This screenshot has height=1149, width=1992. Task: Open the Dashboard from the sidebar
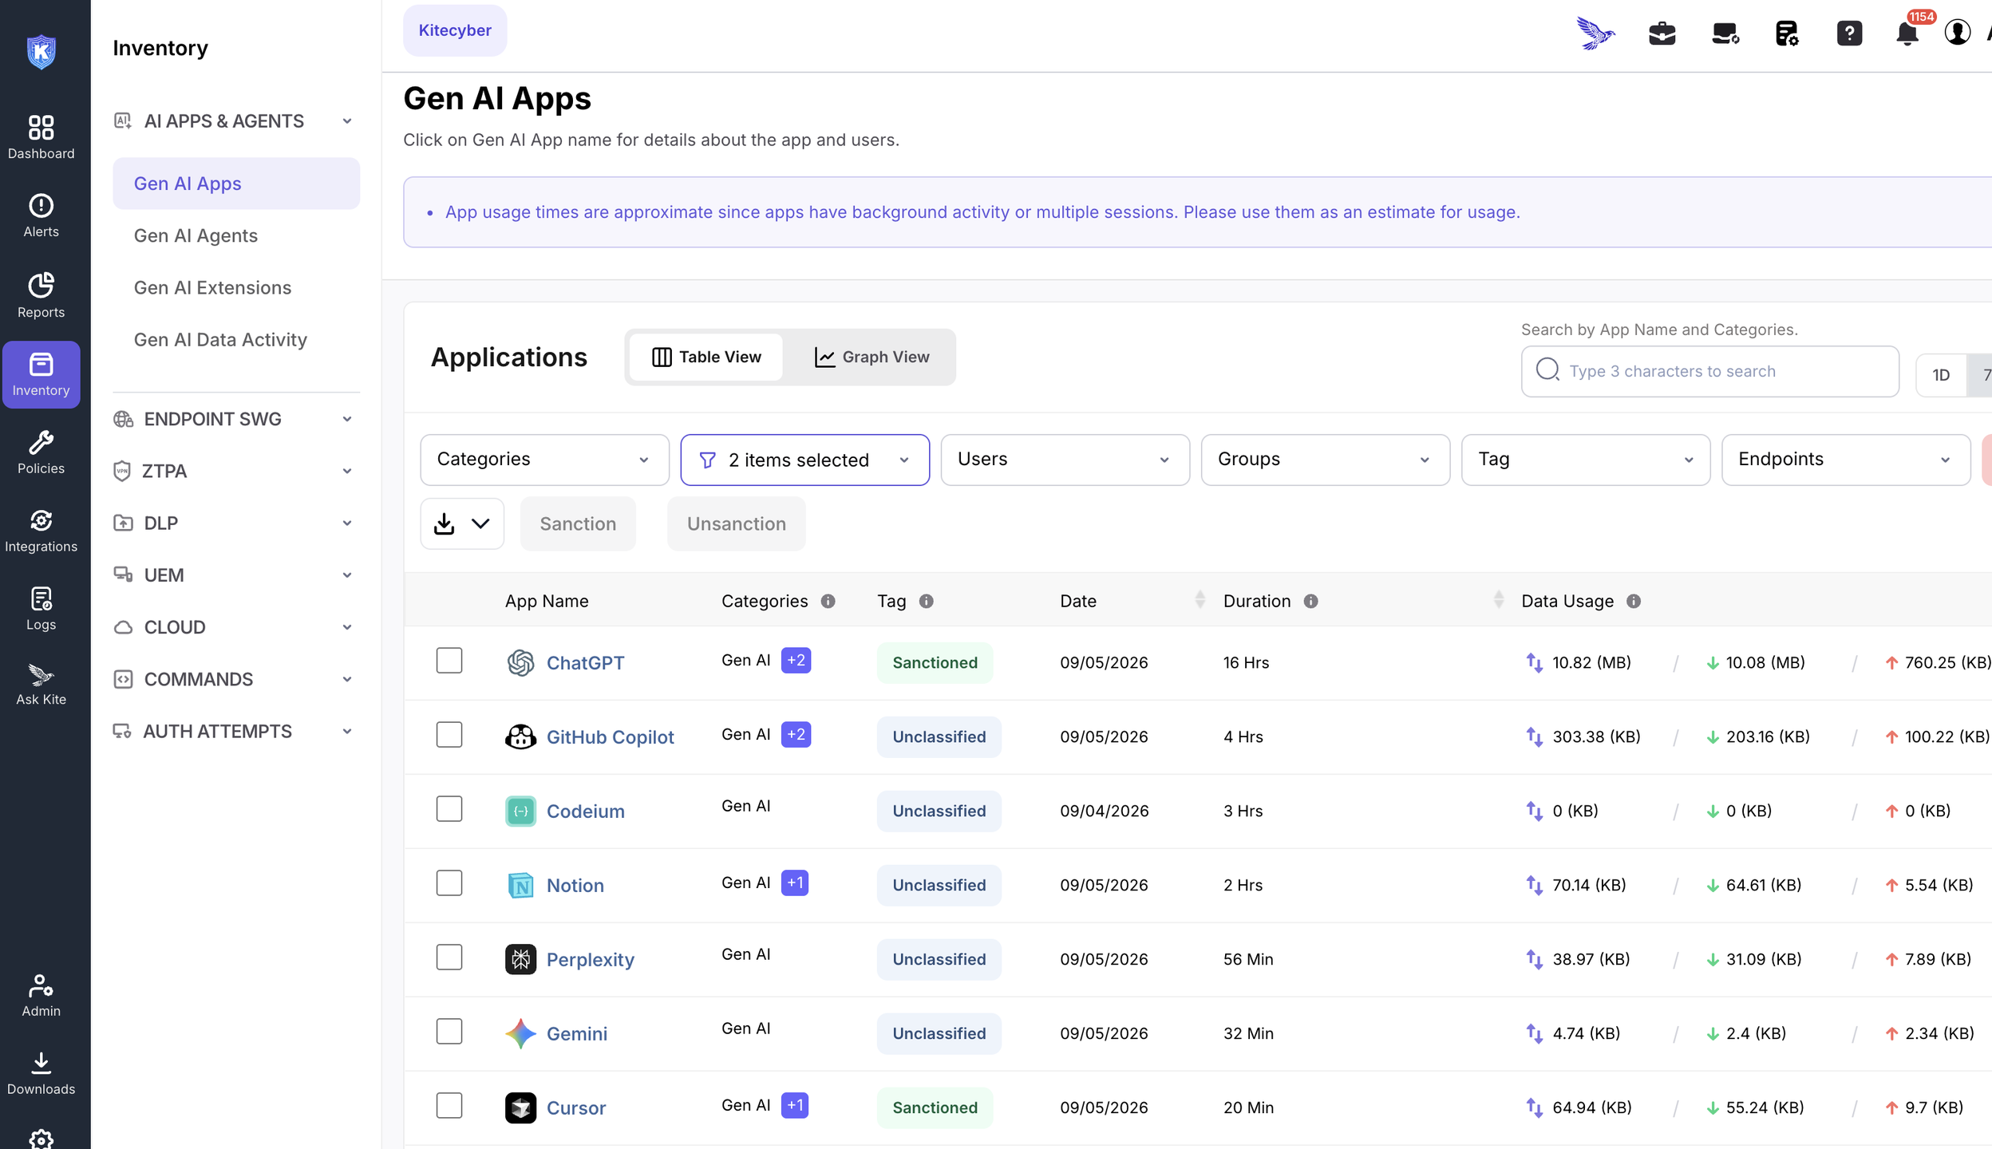(41, 137)
